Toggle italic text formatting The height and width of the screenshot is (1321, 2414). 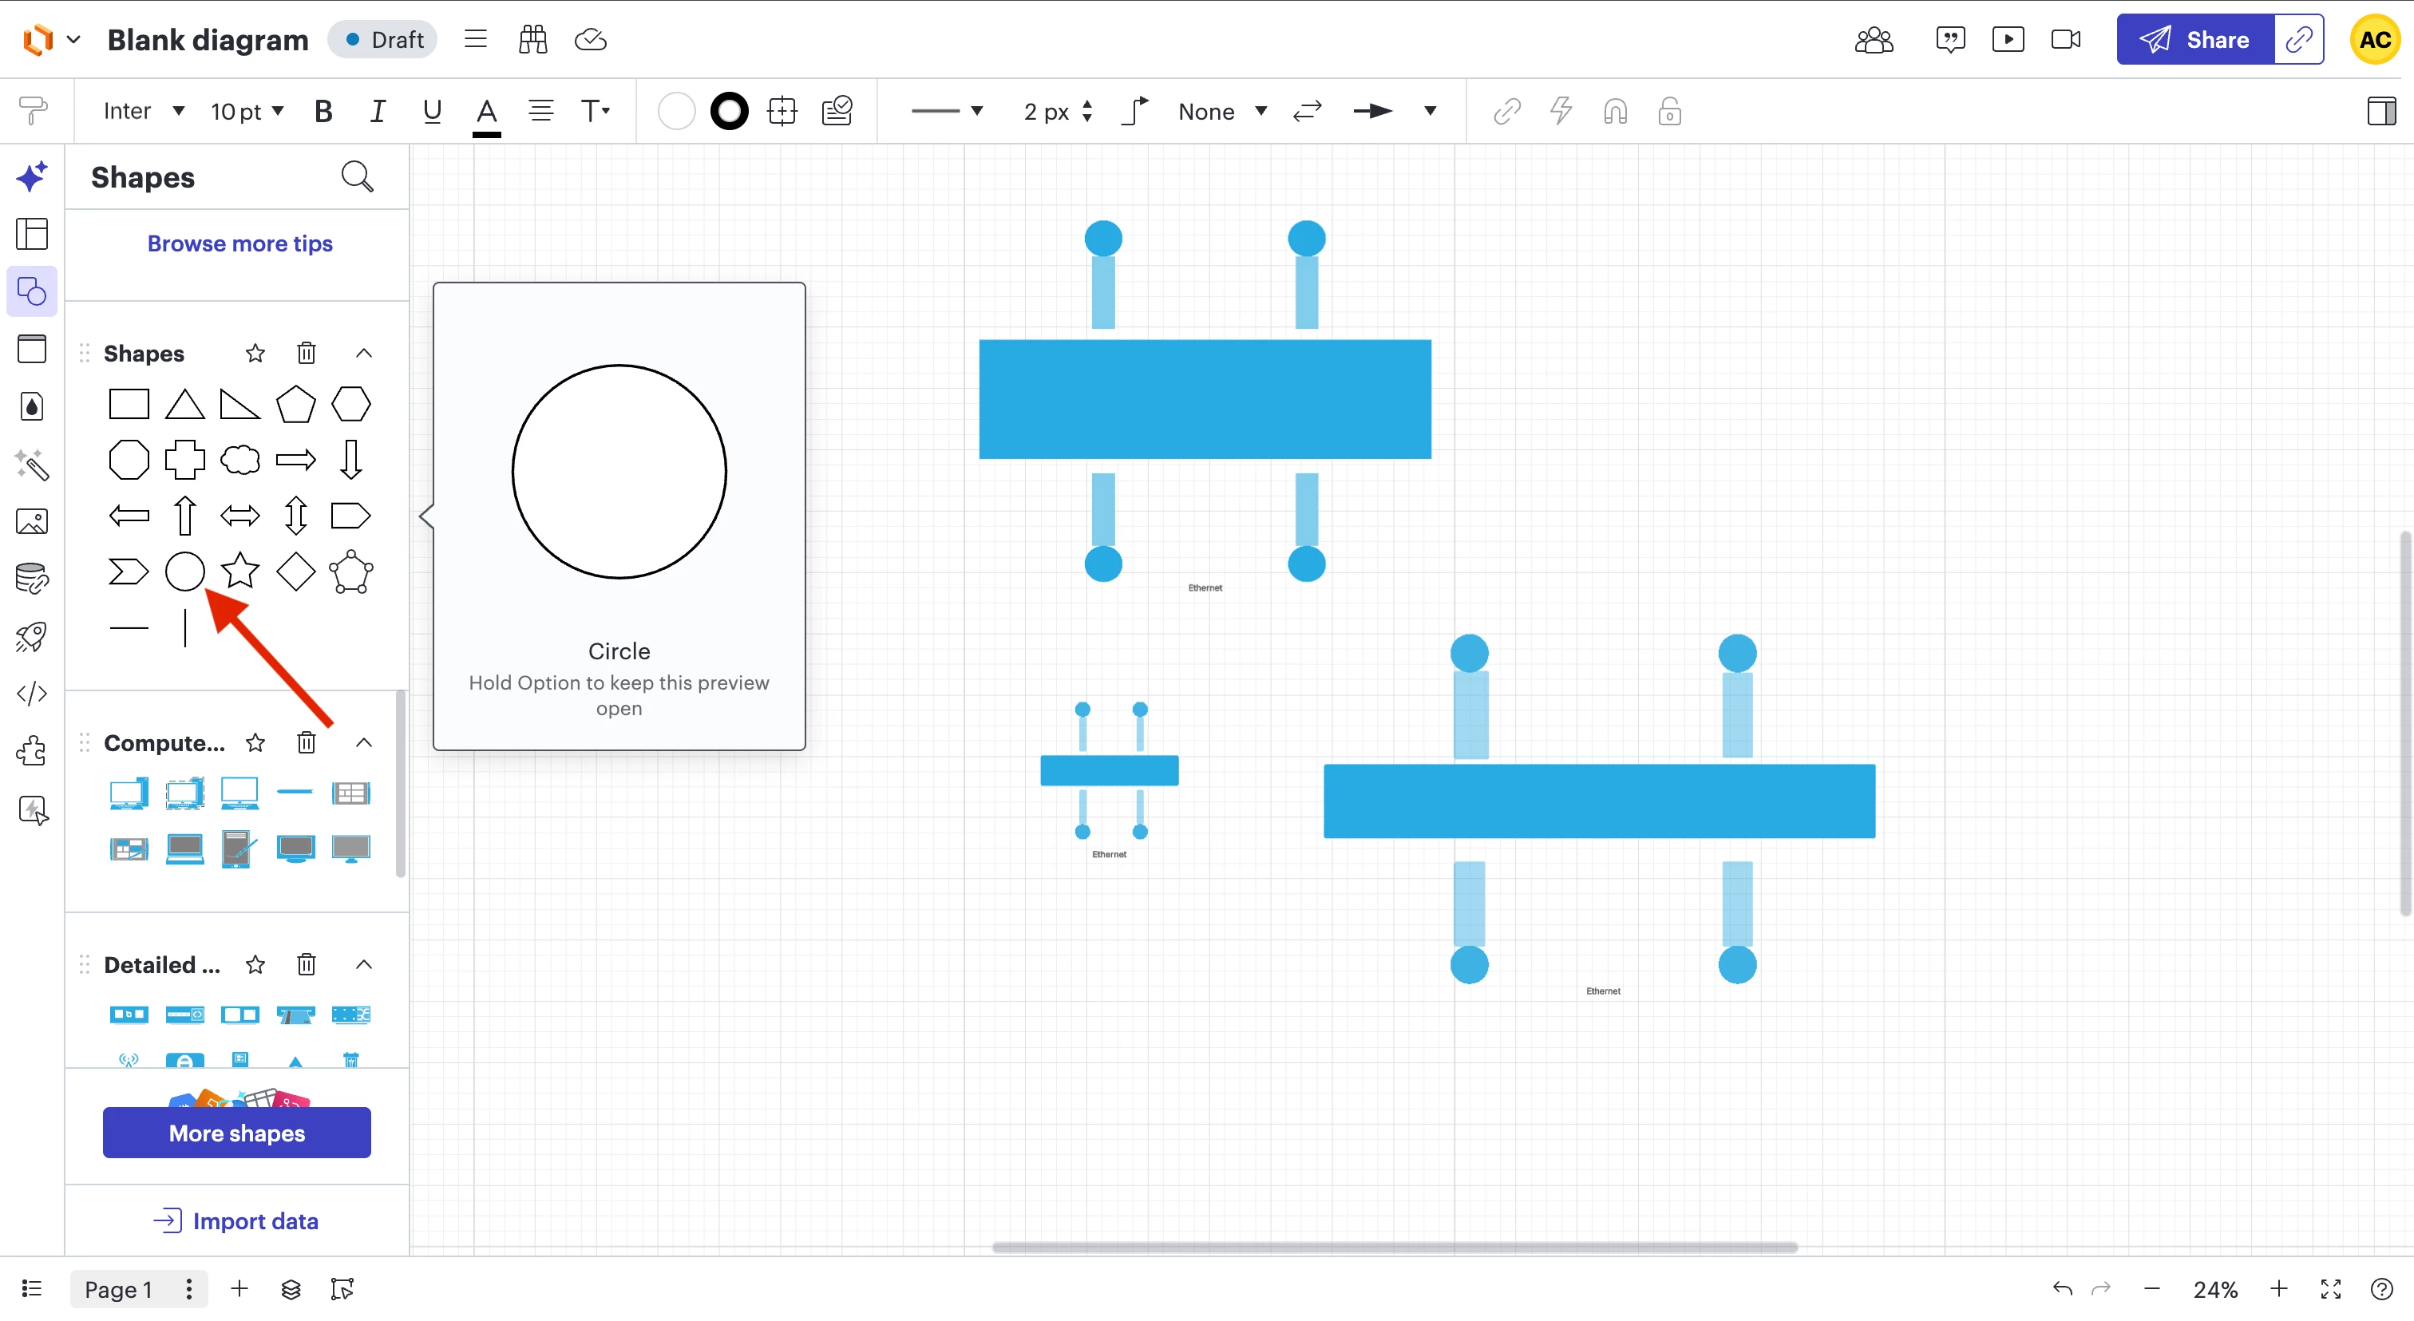tap(377, 112)
